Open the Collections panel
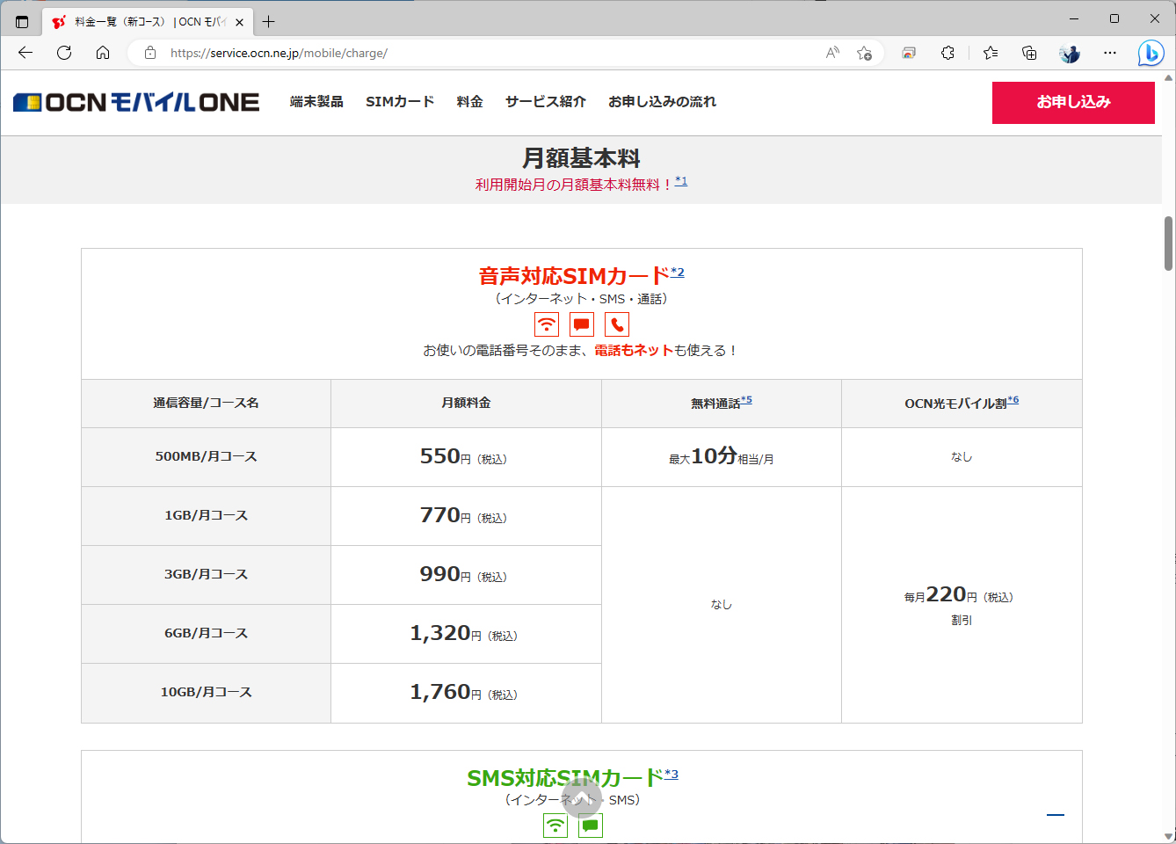The width and height of the screenshot is (1176, 844). (x=1029, y=53)
